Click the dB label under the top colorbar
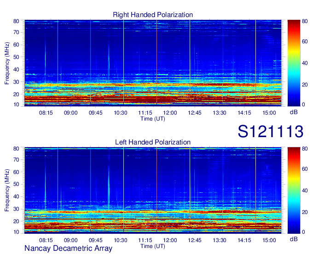 pyautogui.click(x=294, y=112)
